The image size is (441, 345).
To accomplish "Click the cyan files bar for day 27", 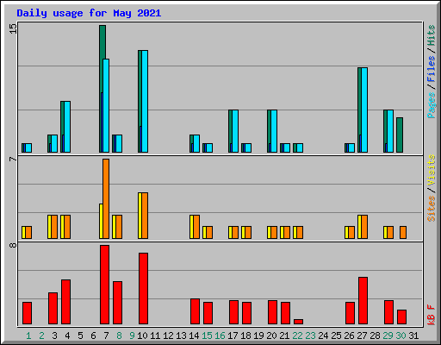I will [364, 110].
